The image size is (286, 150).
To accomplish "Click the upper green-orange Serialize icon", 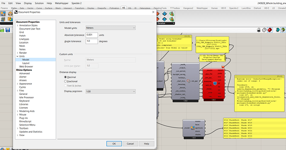I will (x=172, y=14).
